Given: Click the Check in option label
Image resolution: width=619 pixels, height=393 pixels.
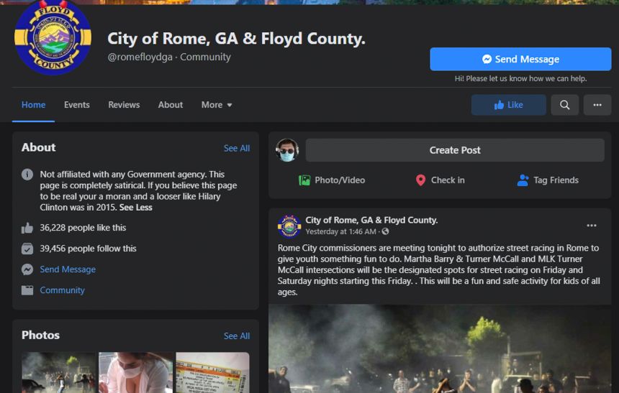Looking at the screenshot, I should pyautogui.click(x=448, y=180).
